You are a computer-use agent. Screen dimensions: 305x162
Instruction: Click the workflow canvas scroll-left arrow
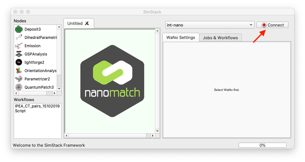[67, 136]
